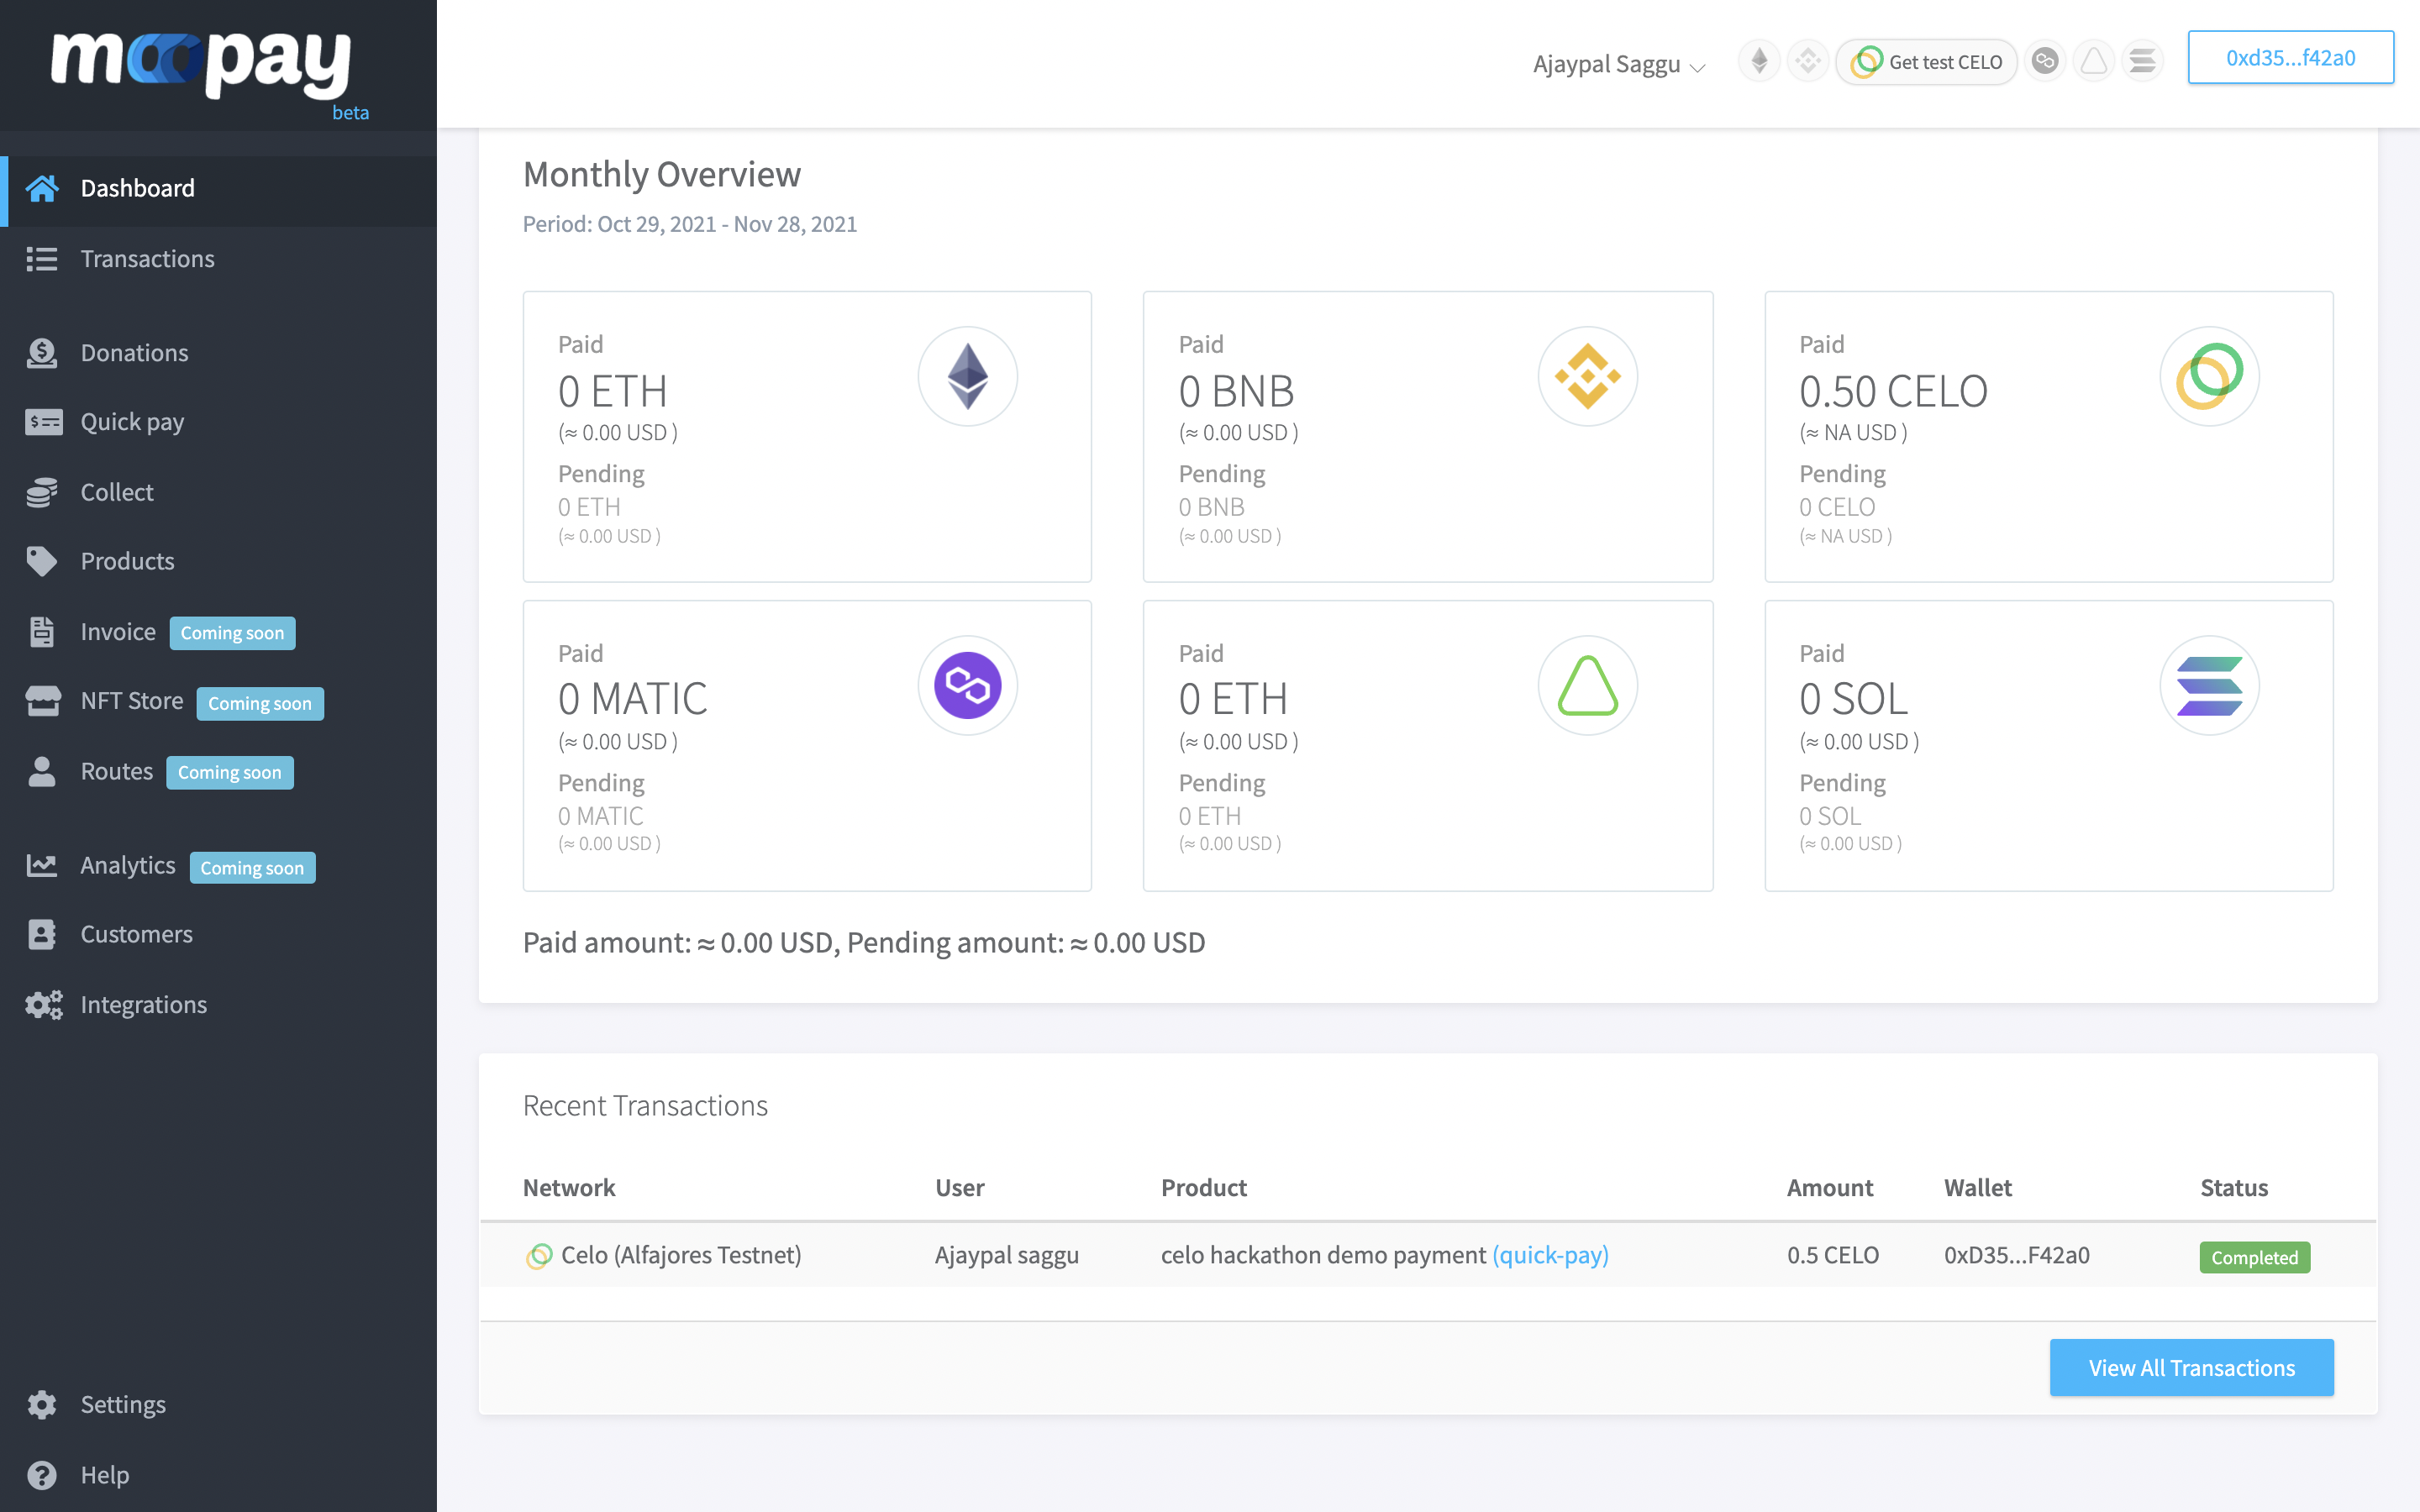Open the Integrations section

point(143,1004)
